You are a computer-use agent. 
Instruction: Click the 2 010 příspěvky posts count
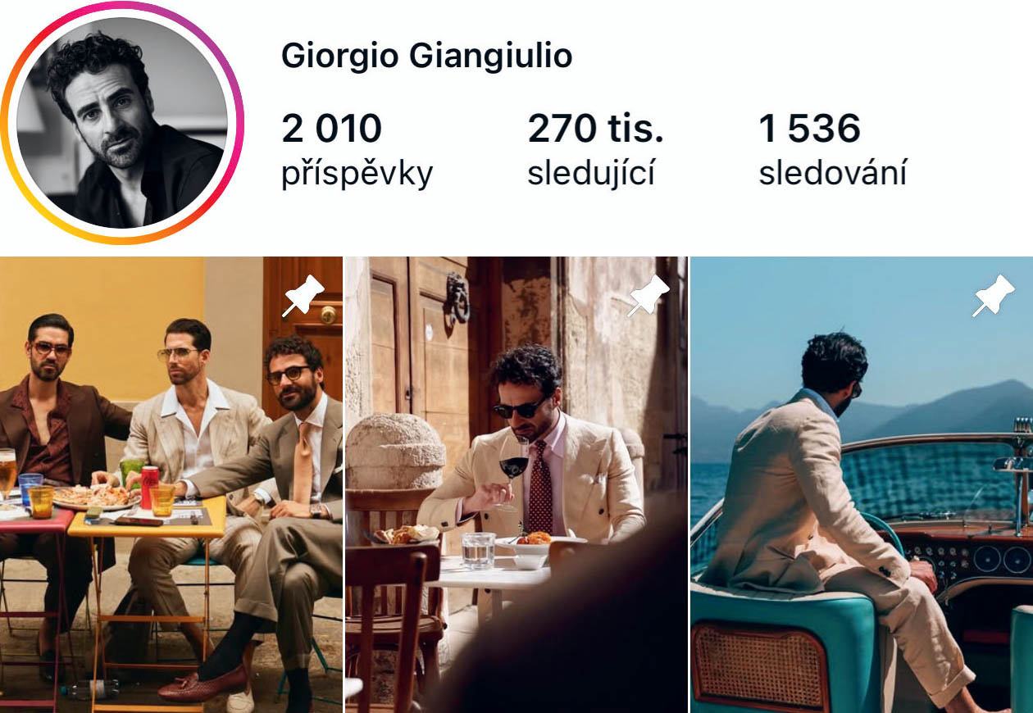332,128
